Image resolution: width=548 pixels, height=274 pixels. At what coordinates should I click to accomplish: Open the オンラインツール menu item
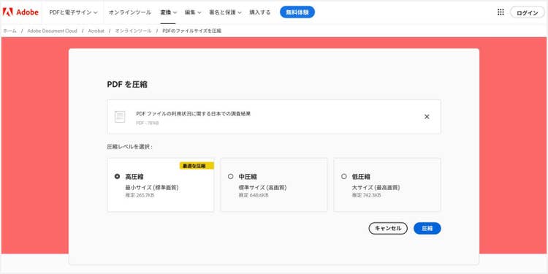pyautogui.click(x=129, y=12)
